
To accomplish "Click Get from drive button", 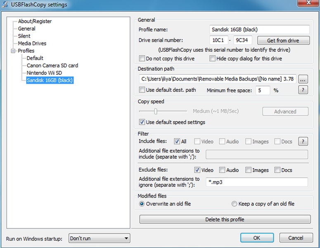I will [x=283, y=41].
